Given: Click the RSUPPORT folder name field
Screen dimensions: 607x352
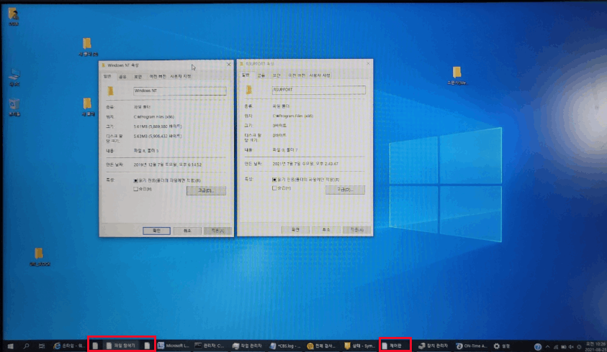Looking at the screenshot, I should (x=318, y=90).
